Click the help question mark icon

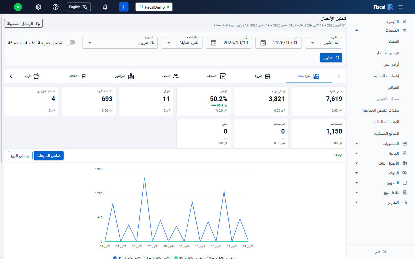(56, 7)
